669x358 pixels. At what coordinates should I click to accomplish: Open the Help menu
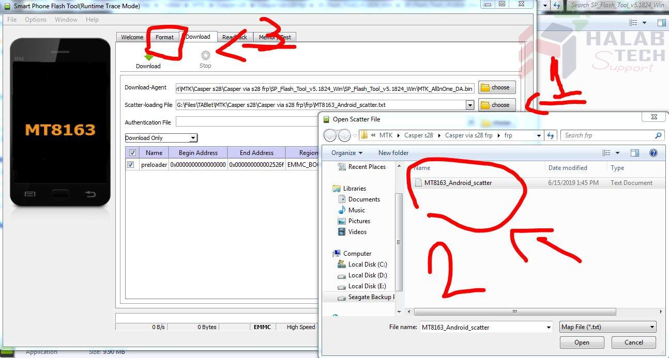click(92, 20)
